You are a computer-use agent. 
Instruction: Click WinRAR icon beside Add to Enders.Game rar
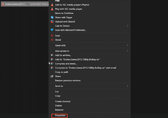pos(52,59)
